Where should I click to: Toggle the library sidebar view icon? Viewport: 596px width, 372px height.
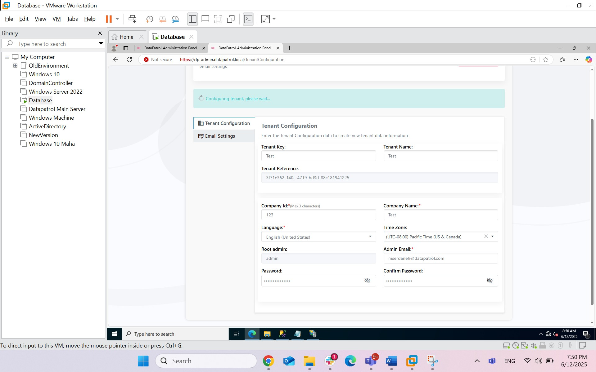(192, 19)
